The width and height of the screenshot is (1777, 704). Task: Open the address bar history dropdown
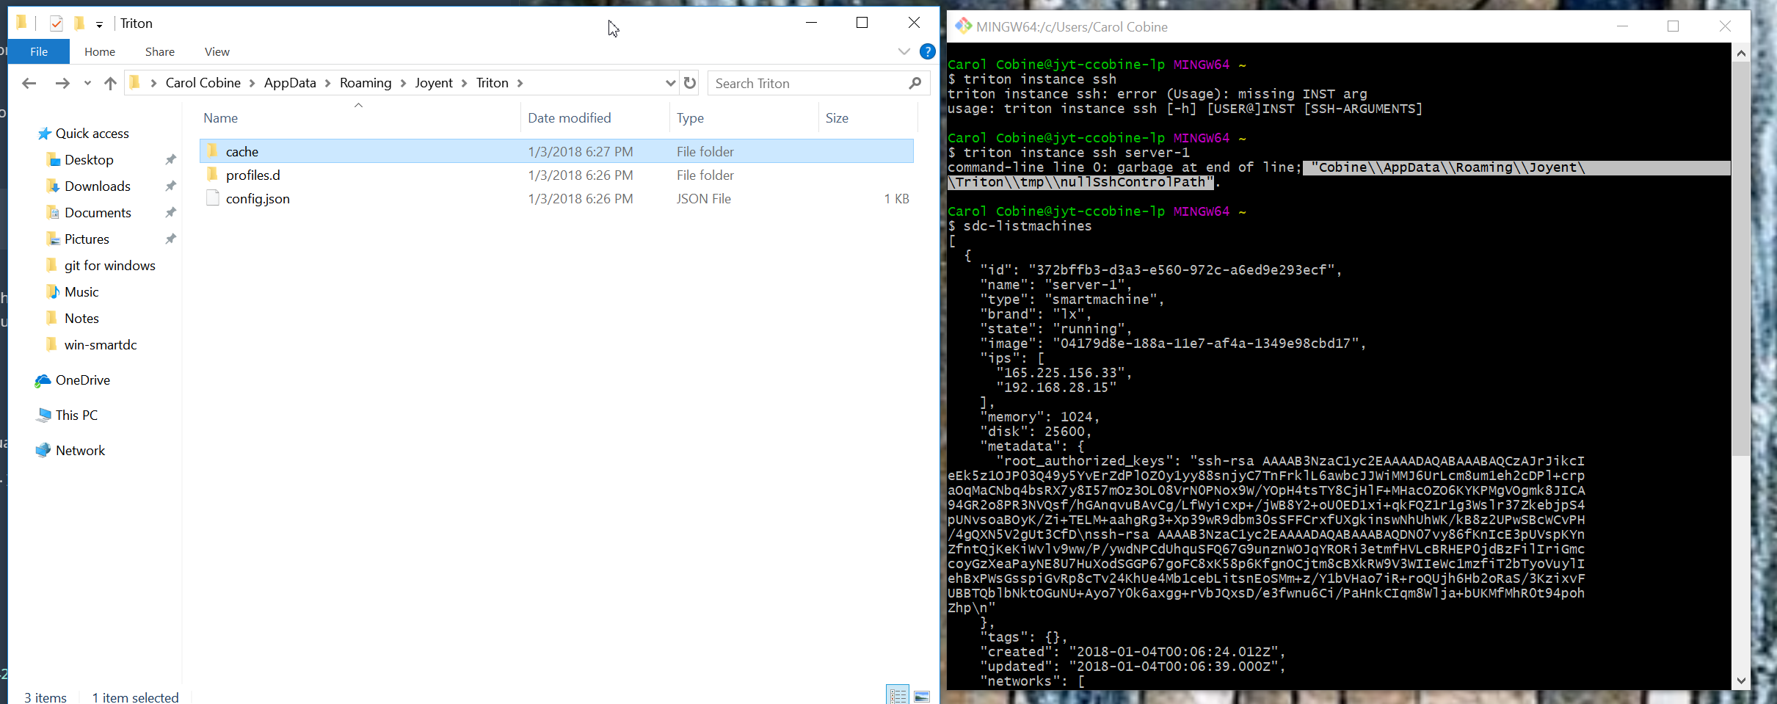(x=670, y=83)
